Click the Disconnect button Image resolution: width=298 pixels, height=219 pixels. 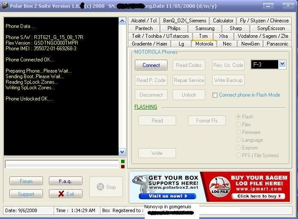[x=151, y=95]
